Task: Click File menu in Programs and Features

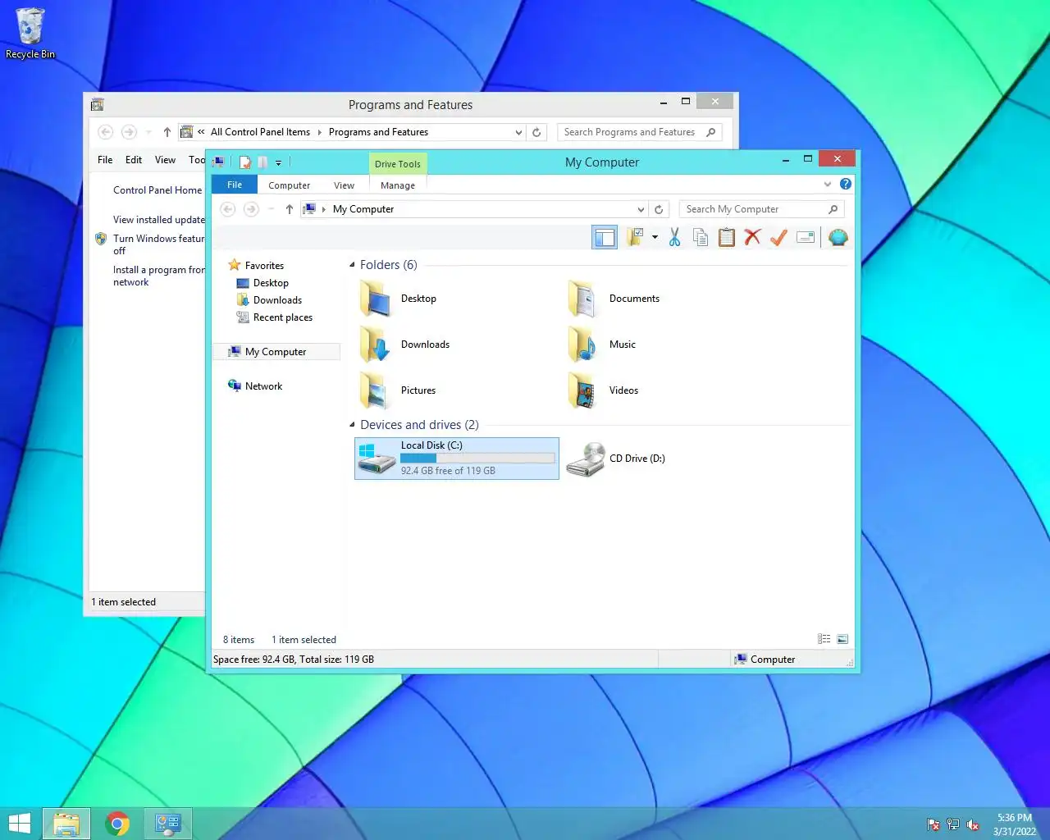Action: (x=105, y=160)
